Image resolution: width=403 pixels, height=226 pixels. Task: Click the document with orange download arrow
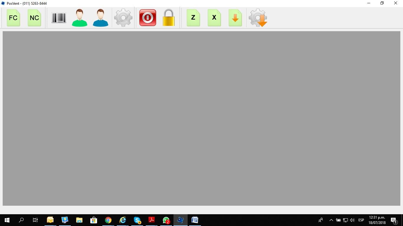[x=235, y=18]
